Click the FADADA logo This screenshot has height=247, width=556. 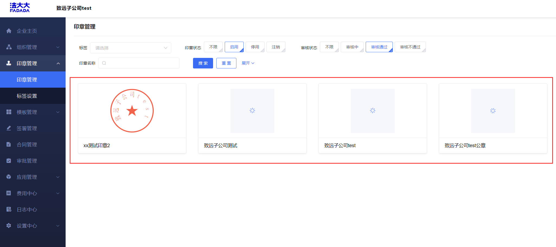tap(20, 8)
